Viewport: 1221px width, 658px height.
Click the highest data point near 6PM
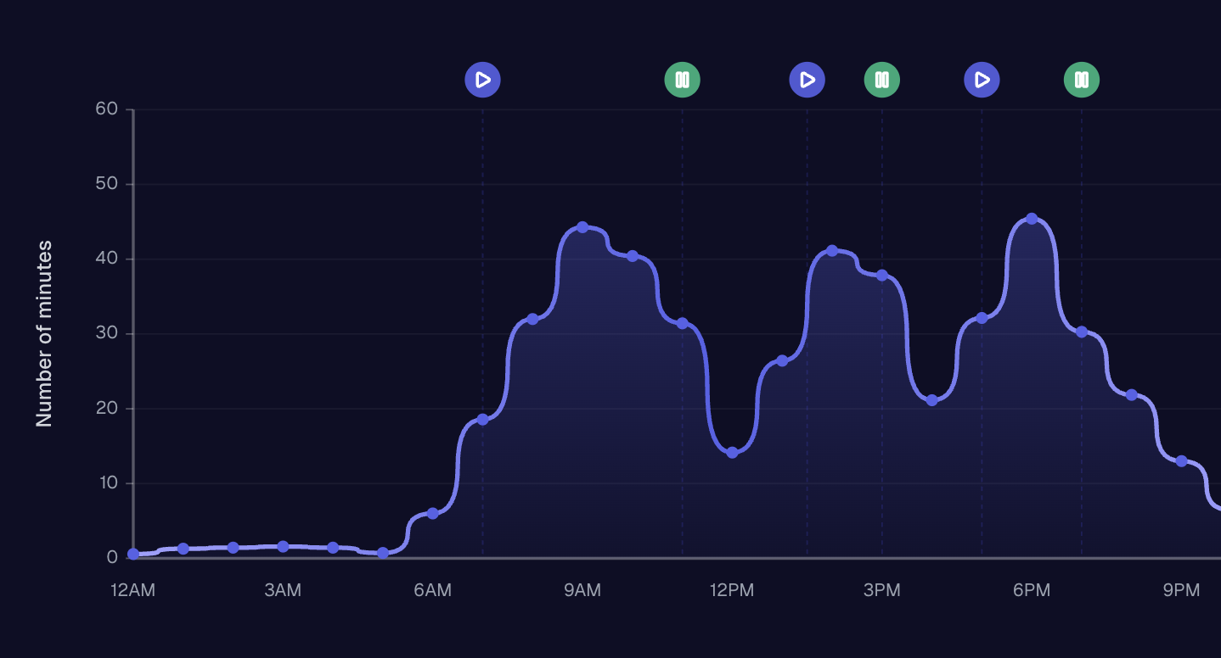coord(1032,220)
